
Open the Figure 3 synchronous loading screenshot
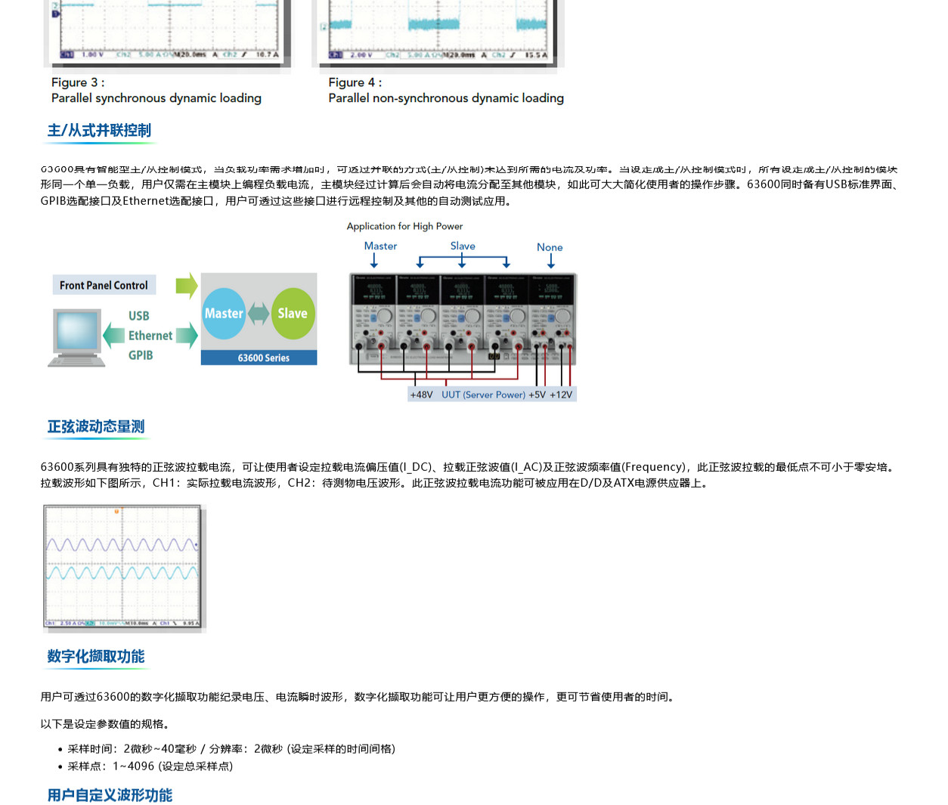[167, 30]
